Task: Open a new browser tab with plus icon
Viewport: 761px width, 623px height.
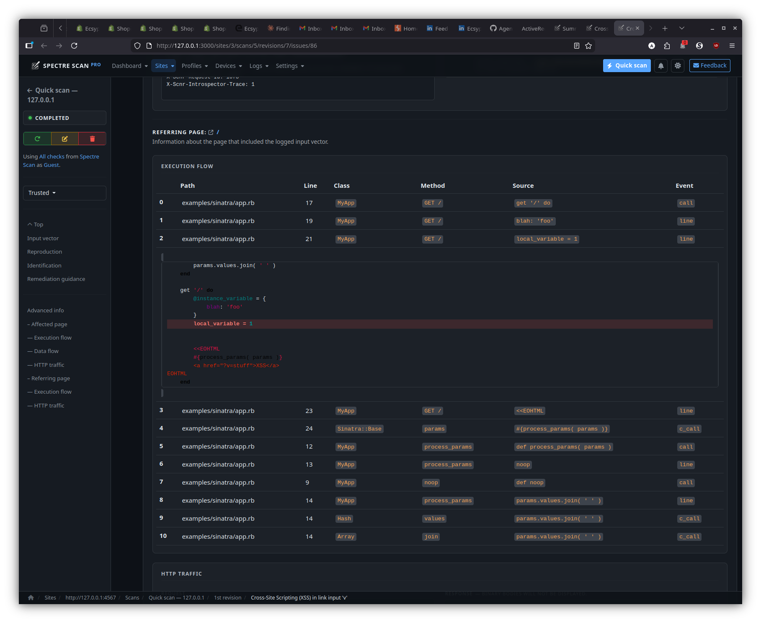Action: click(665, 29)
